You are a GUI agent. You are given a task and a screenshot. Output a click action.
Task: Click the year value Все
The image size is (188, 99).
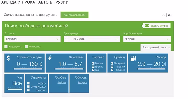point(17,83)
